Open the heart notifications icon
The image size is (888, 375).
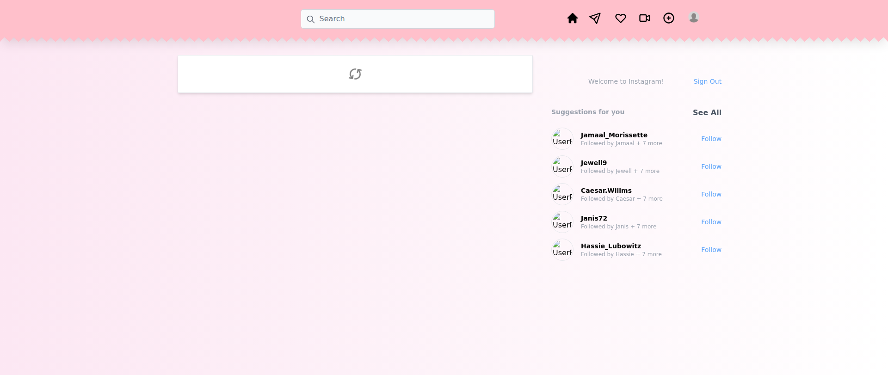point(620,18)
